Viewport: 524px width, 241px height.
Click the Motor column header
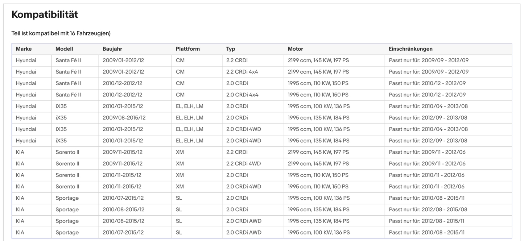pos(295,49)
